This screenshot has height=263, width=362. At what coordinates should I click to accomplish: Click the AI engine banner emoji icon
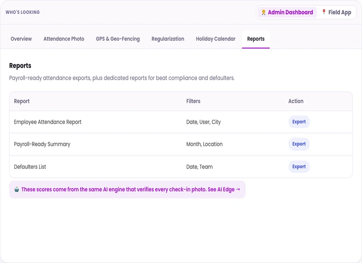point(16,189)
